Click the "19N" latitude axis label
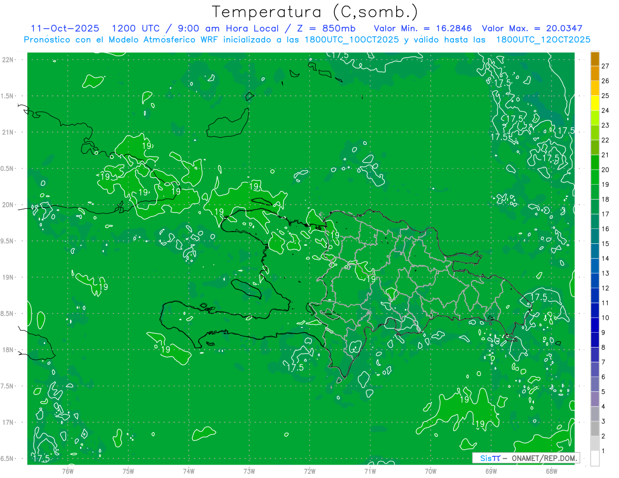Image resolution: width=619 pixels, height=478 pixels. pos(8,277)
